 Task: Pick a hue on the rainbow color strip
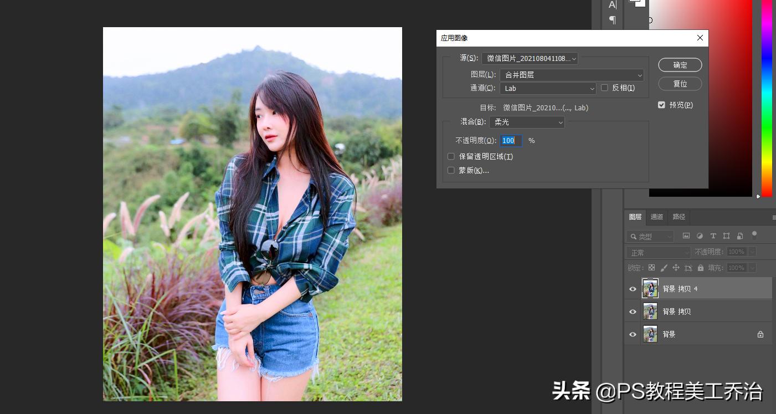pyautogui.click(x=767, y=100)
